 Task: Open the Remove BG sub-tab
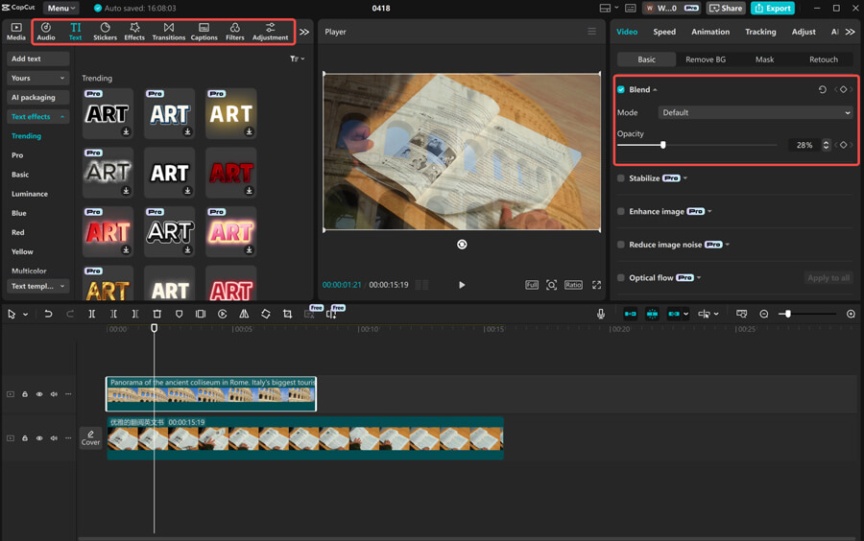(x=706, y=59)
